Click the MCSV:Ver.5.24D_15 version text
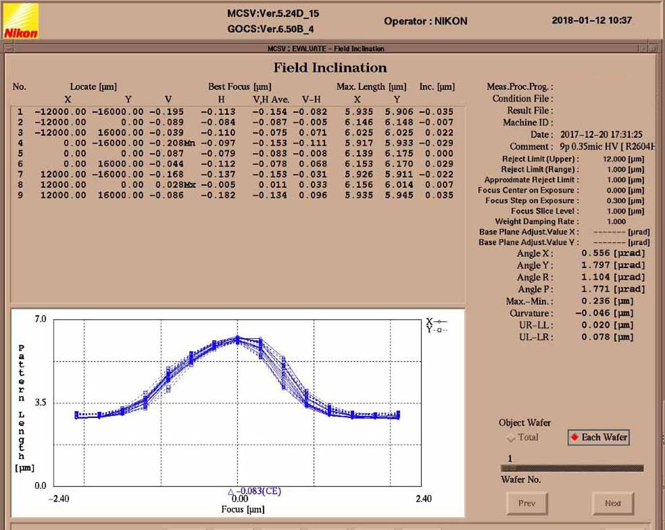 tap(273, 13)
